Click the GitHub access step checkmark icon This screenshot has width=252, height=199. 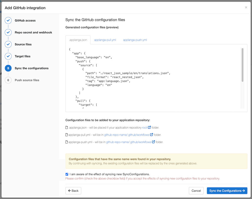tap(8, 20)
